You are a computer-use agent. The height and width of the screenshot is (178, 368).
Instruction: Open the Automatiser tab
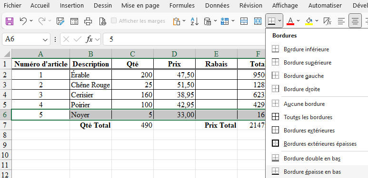coord(325,6)
